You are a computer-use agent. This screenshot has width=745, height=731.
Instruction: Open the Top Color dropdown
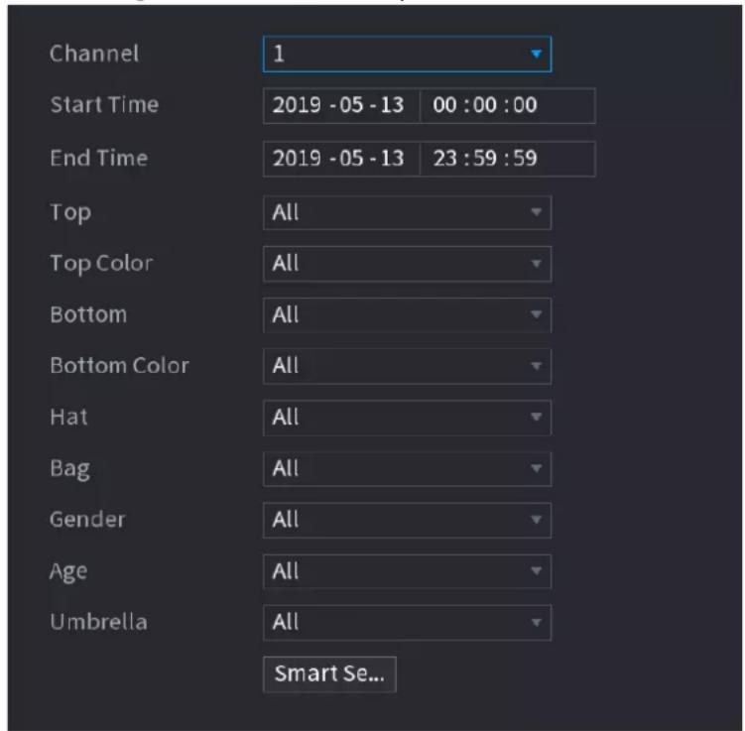tap(407, 264)
